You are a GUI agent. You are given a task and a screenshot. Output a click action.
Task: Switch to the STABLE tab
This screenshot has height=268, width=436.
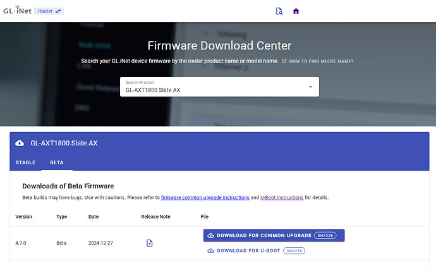[x=25, y=162]
